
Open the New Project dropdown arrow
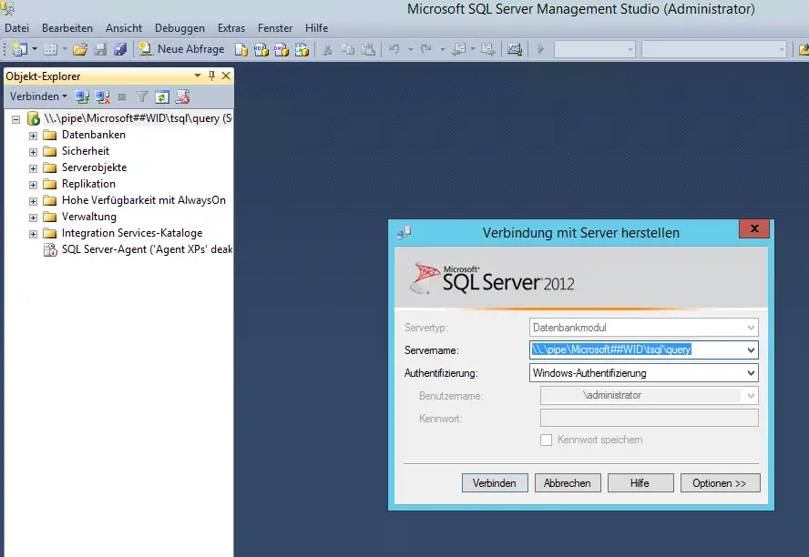pos(35,49)
